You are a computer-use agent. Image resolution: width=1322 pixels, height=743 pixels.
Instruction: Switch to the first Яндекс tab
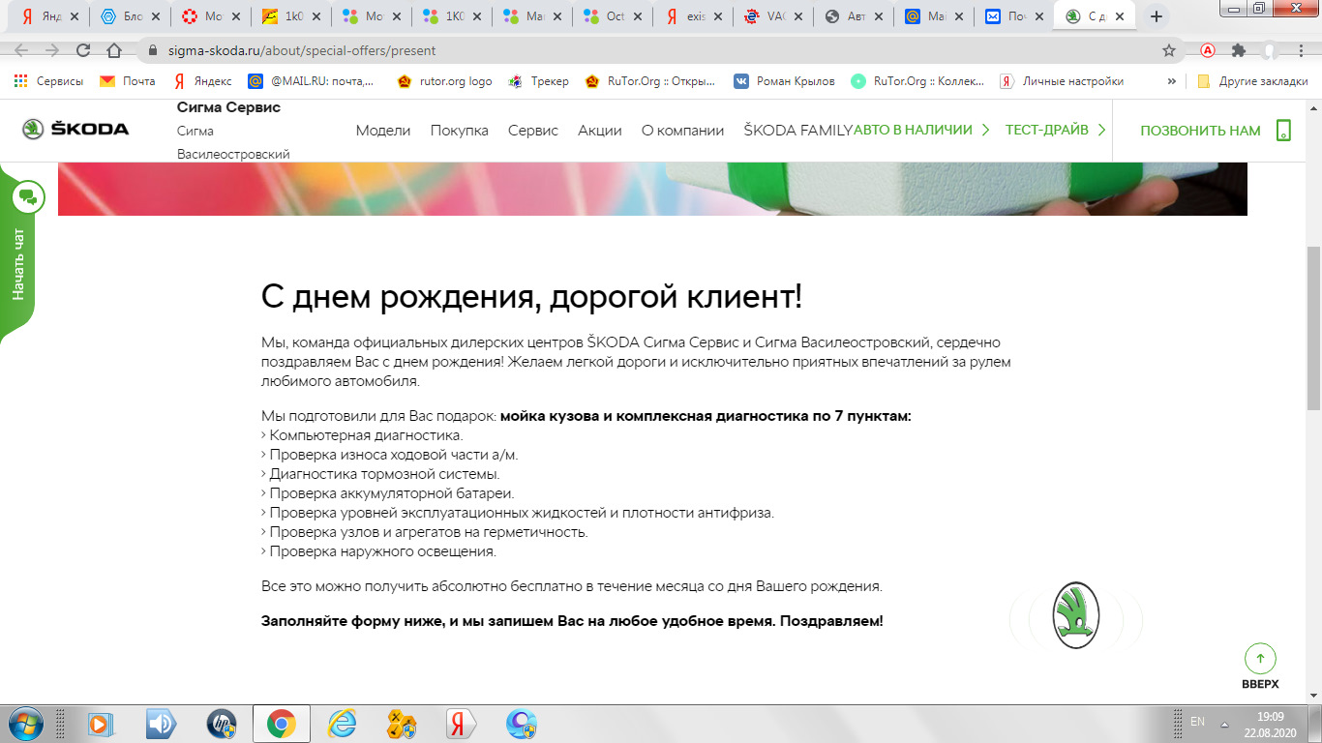tap(49, 16)
